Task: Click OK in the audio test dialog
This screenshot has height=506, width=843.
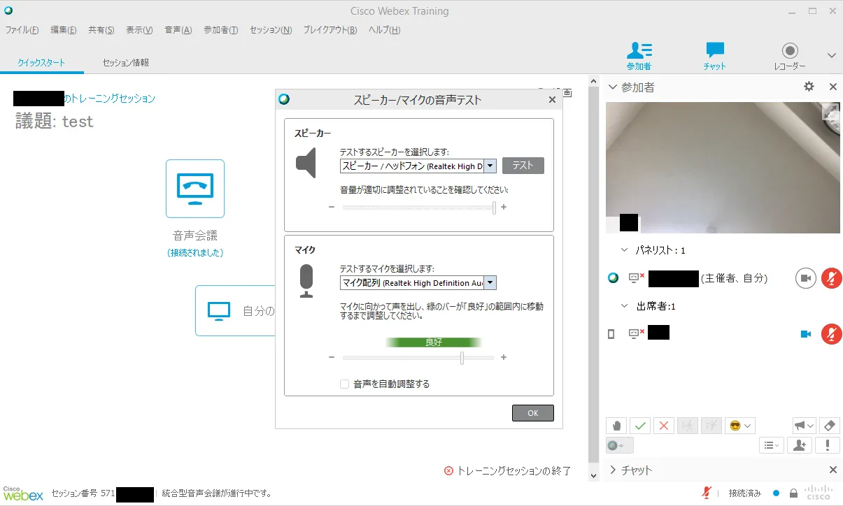Action: point(532,413)
